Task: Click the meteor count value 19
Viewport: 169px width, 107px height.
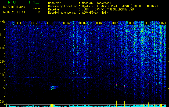Action: click(x=39, y=12)
